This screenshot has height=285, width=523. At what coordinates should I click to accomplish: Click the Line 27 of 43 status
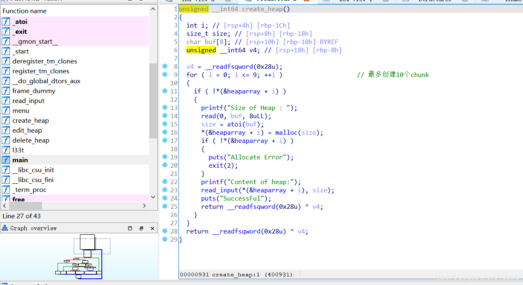pos(22,216)
